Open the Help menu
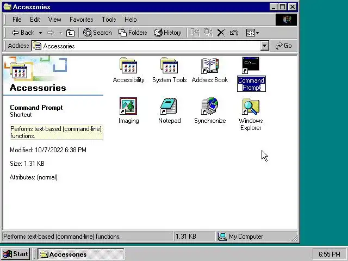Image resolution: width=348 pixels, height=261 pixels. tap(130, 20)
